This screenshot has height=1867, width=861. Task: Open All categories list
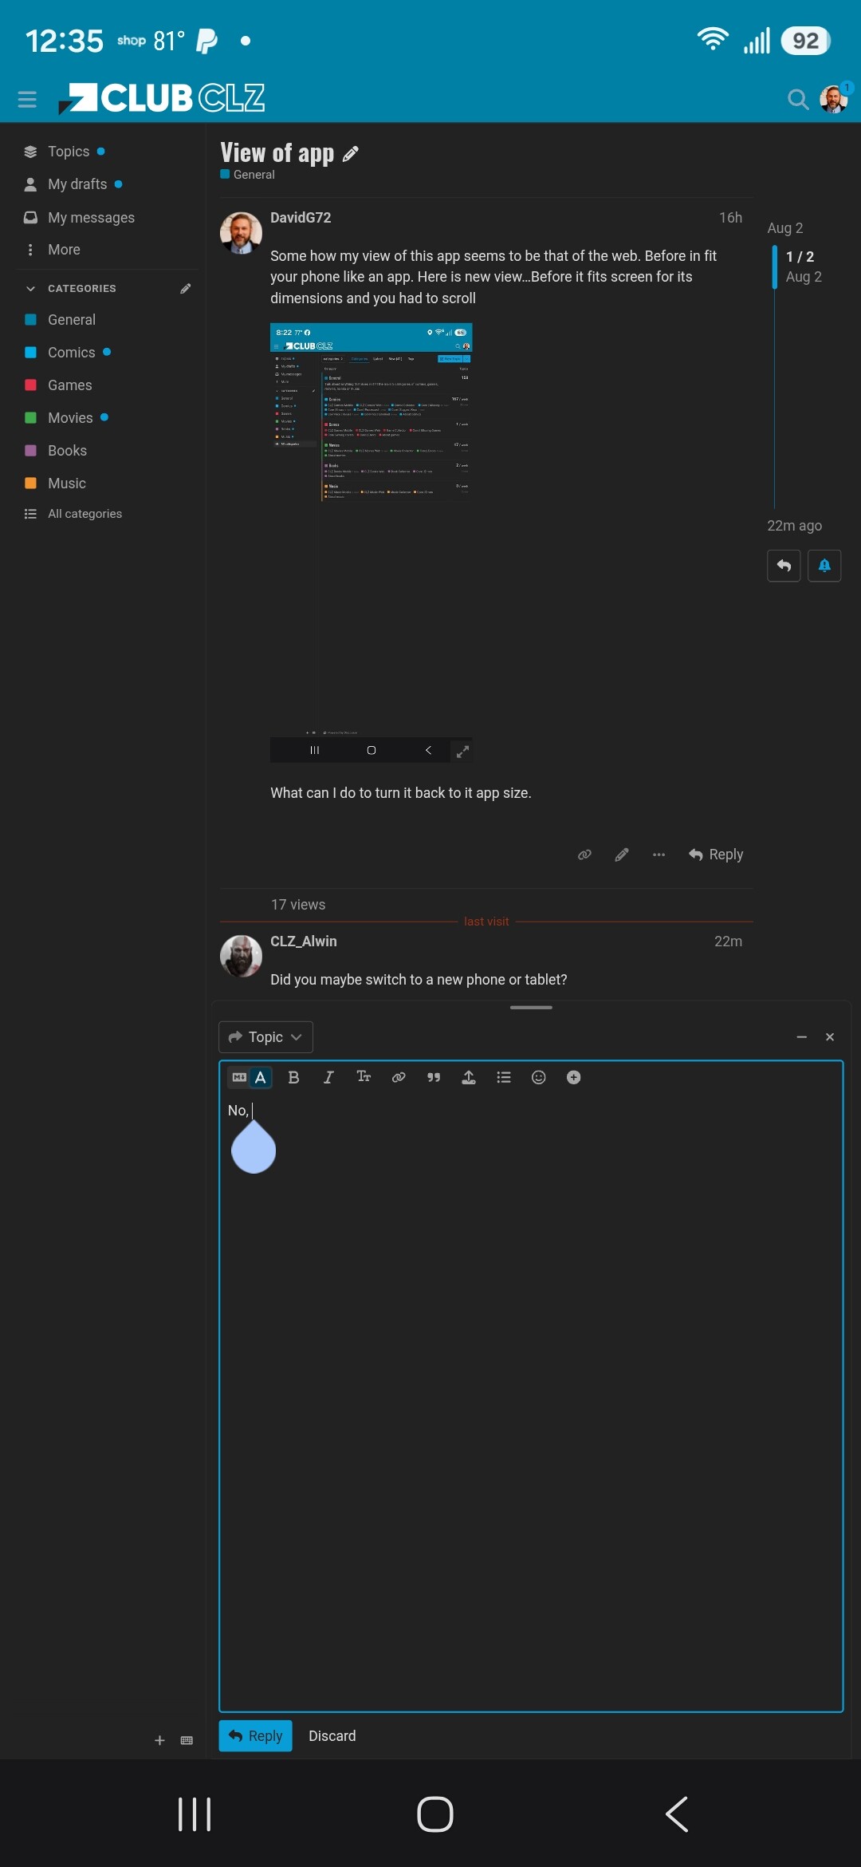coord(85,514)
